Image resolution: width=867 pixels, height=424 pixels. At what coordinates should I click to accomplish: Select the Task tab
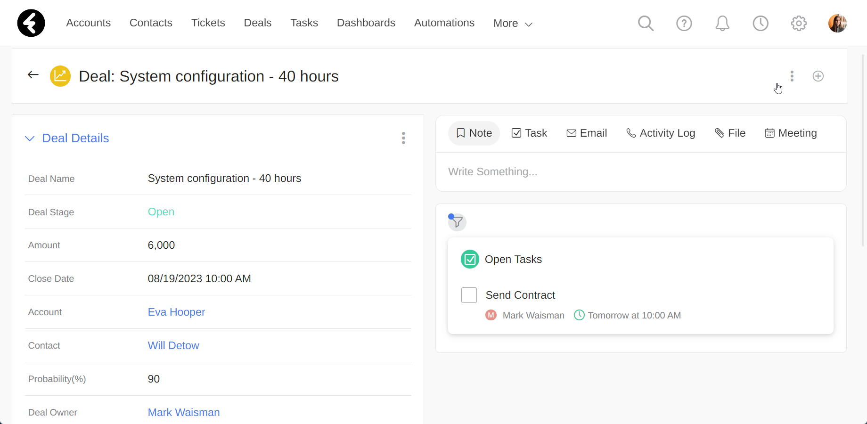click(530, 133)
